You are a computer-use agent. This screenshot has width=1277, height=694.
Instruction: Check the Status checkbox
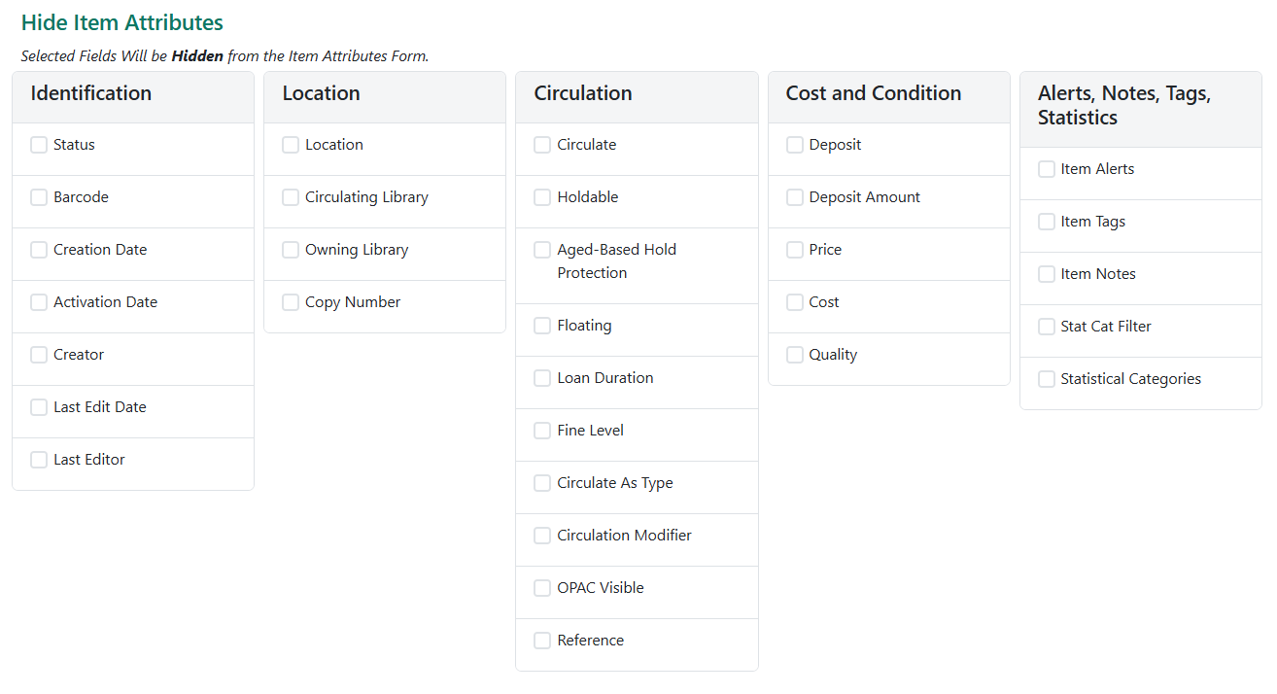(39, 144)
